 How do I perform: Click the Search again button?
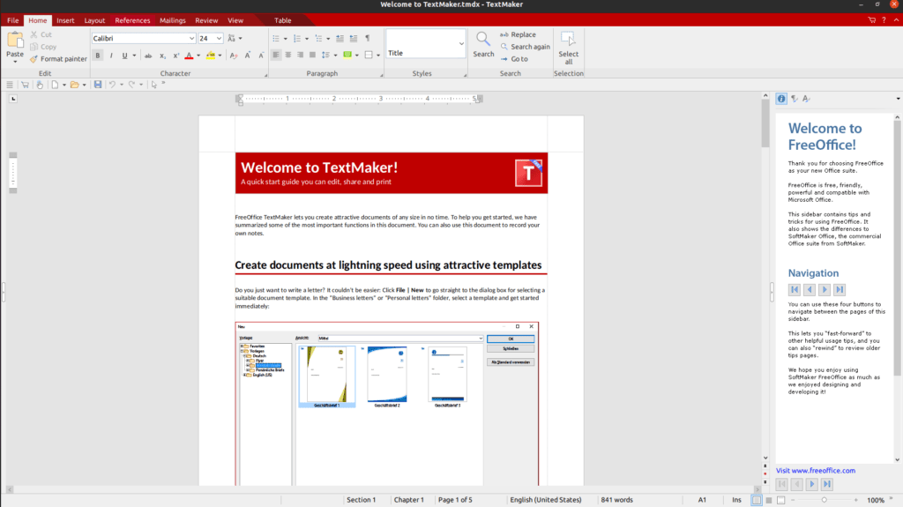point(525,47)
